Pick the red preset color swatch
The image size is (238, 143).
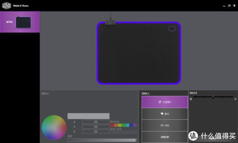point(112,125)
